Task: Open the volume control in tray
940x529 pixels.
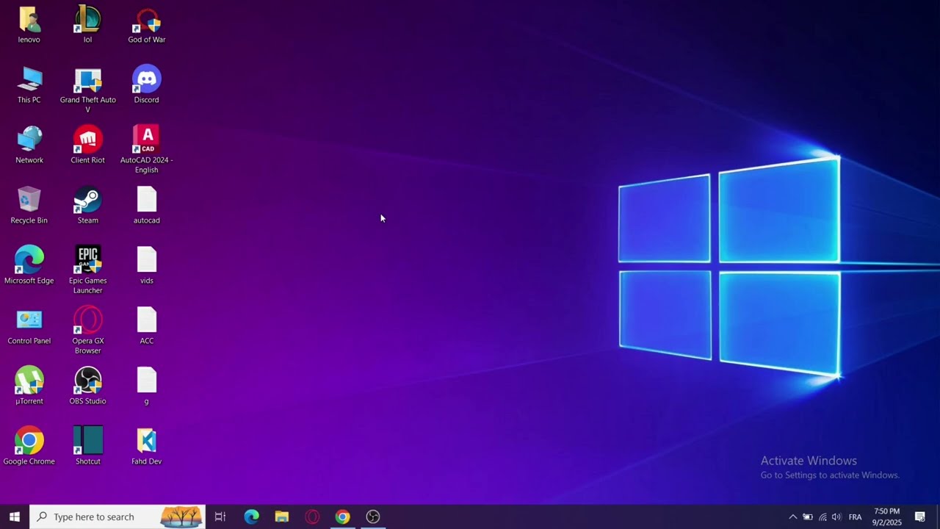Action: tap(836, 517)
